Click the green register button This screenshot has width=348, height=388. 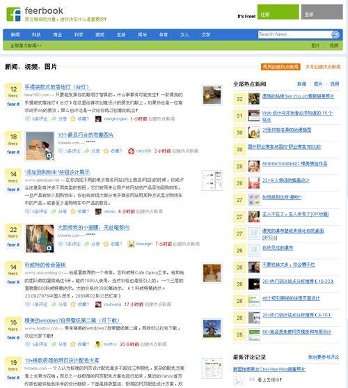[278, 12]
